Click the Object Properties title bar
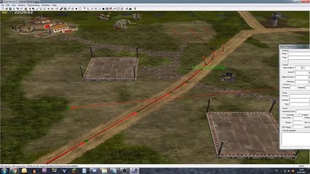This screenshot has width=310, height=174. coord(294,46)
